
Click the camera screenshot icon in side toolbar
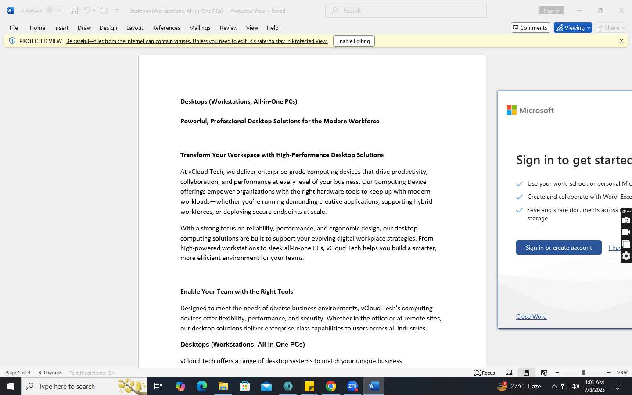point(626,220)
